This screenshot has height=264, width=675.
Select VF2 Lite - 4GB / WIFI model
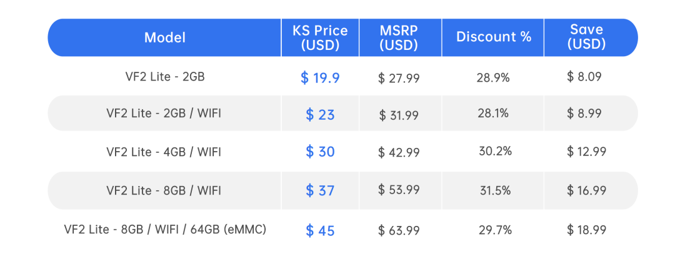164,152
